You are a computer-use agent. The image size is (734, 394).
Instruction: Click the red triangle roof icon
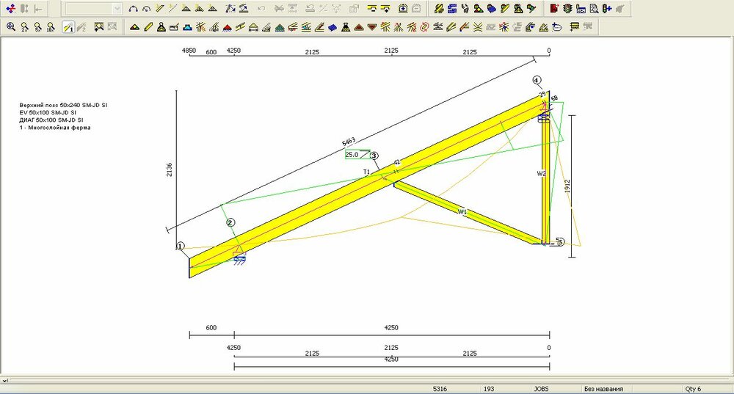227,27
